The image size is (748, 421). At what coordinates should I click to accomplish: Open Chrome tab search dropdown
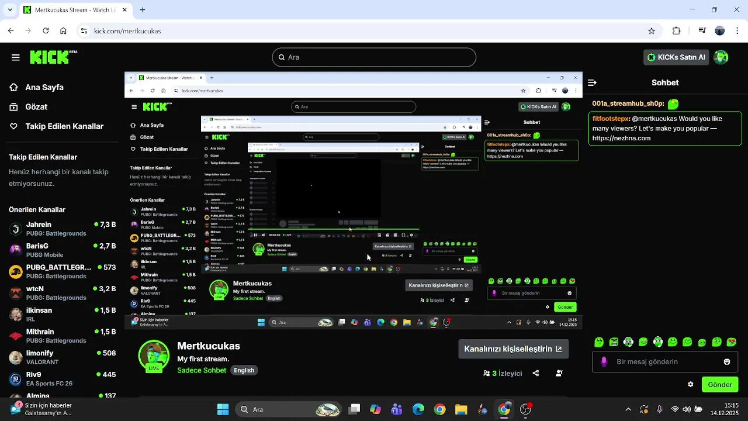click(x=10, y=10)
